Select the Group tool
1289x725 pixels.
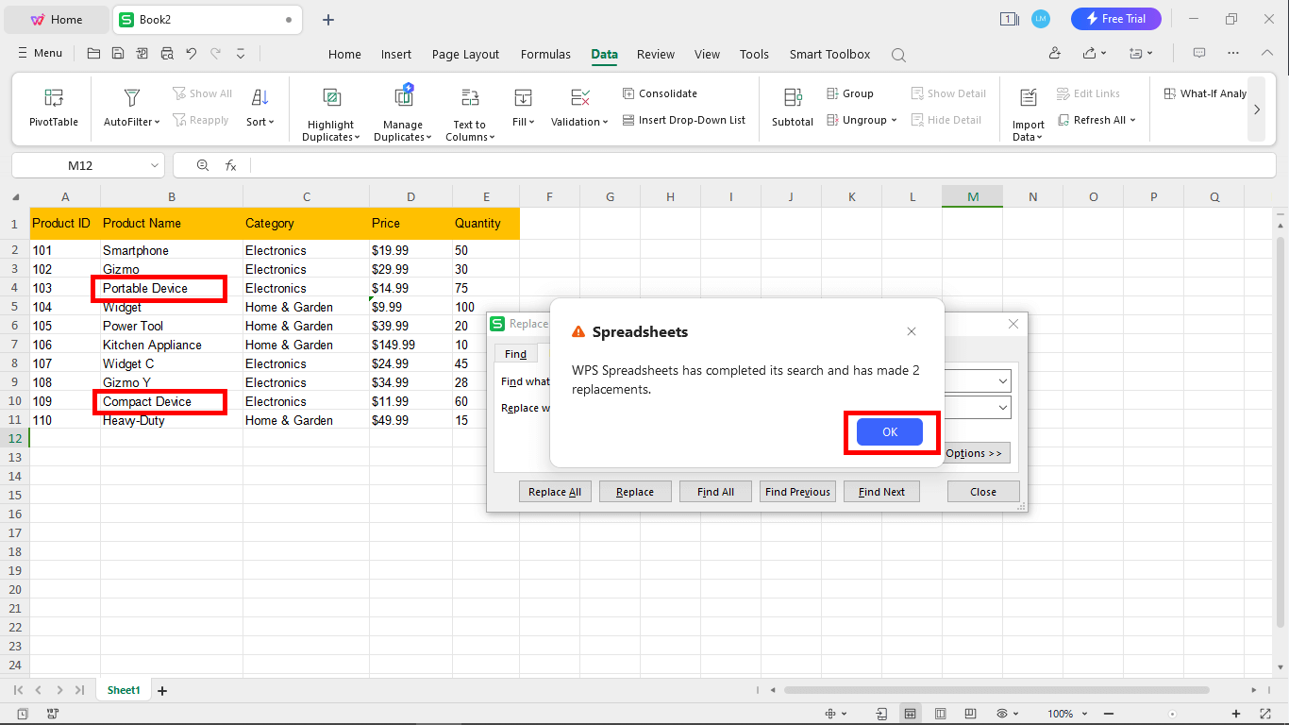coord(851,93)
